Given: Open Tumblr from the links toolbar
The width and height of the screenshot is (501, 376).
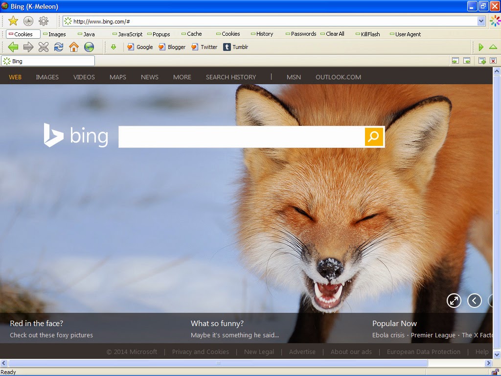Looking at the screenshot, I should [x=239, y=47].
